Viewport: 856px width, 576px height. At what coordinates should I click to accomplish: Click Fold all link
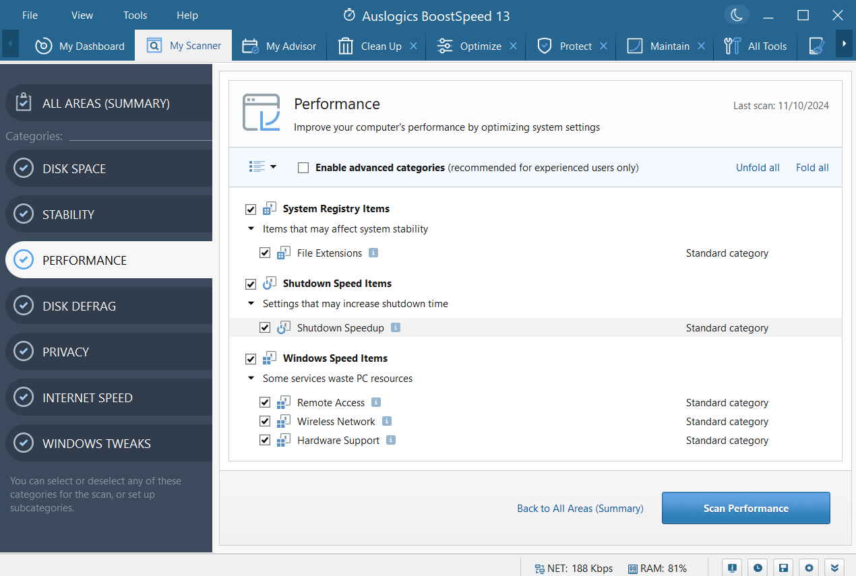coord(812,168)
